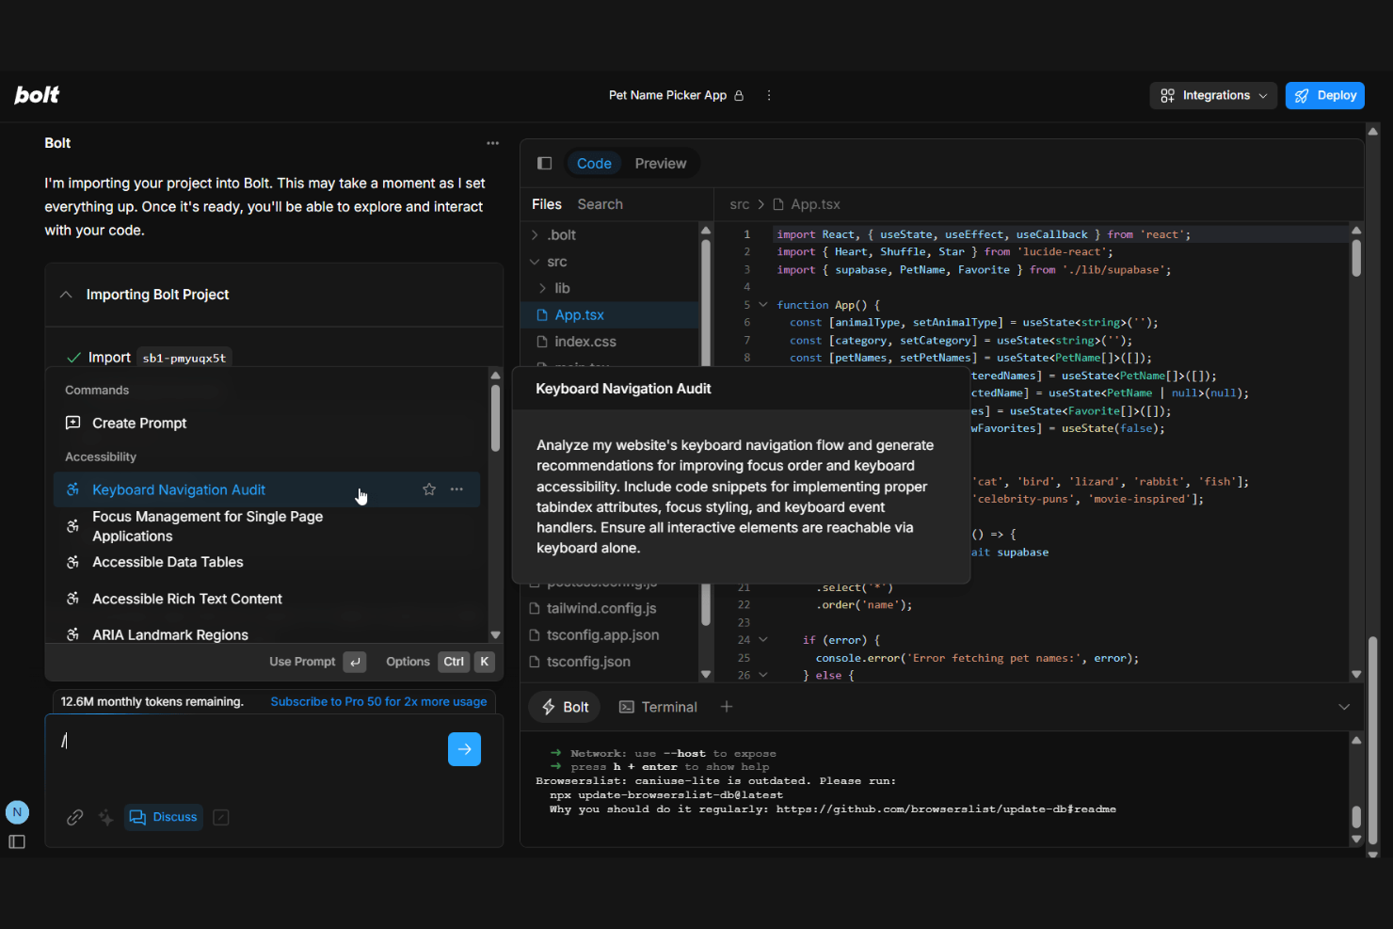Select Accessible Rich Text Content prompt
The image size is (1393, 929).
tap(267, 599)
